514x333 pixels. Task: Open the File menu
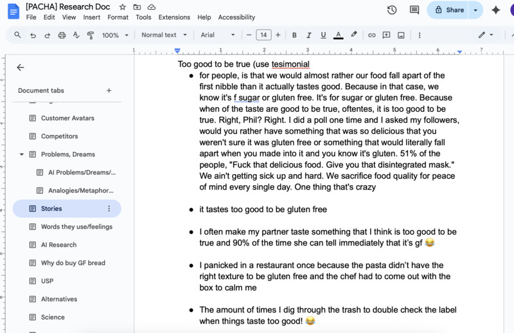pos(31,17)
